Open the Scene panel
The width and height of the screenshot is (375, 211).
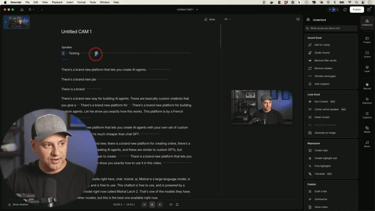point(367,54)
